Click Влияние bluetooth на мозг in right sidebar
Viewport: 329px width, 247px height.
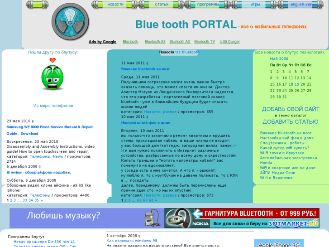[286, 133]
